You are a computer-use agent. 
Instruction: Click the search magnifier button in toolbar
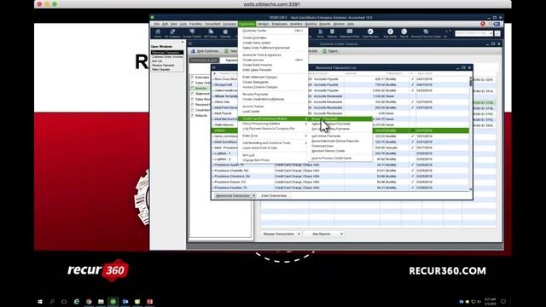pos(497,33)
